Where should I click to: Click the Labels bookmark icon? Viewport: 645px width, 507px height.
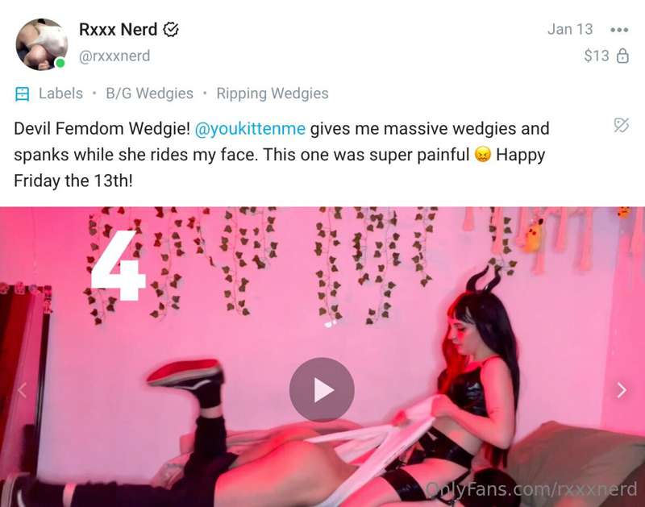point(22,94)
